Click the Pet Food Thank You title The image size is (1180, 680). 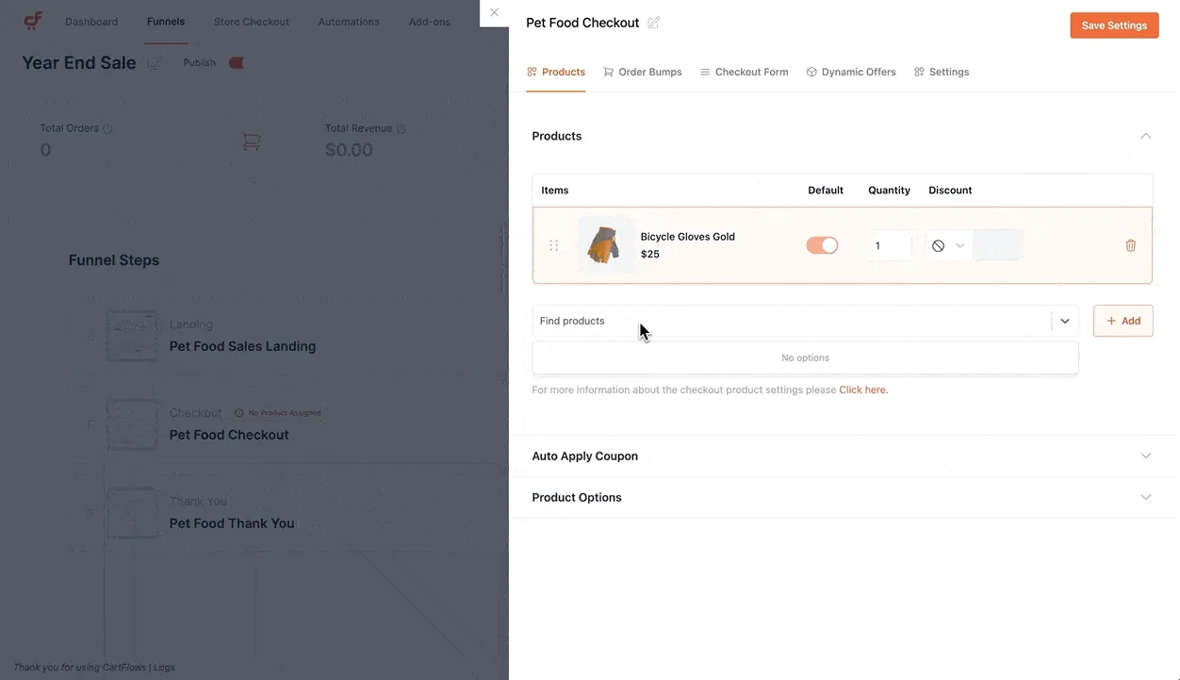[232, 523]
